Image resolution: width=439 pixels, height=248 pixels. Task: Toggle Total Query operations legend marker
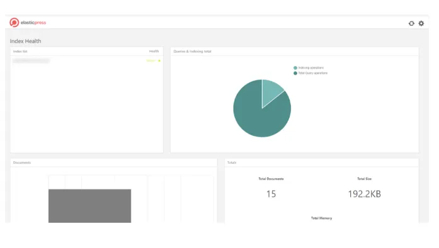295,73
